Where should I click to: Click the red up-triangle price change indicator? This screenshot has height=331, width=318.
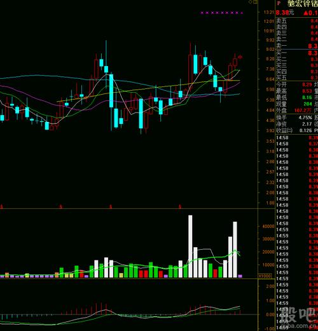click(305, 13)
